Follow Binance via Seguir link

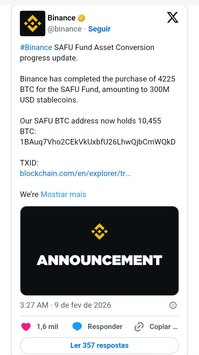[x=99, y=29]
